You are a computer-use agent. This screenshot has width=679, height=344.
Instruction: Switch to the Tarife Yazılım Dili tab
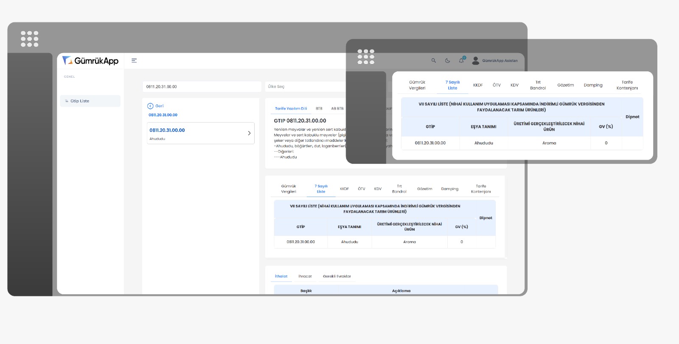point(291,109)
